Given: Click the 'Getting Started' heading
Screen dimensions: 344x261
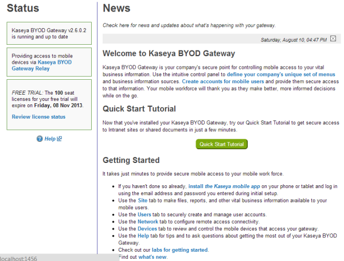Looking at the screenshot, I should click(x=131, y=160).
